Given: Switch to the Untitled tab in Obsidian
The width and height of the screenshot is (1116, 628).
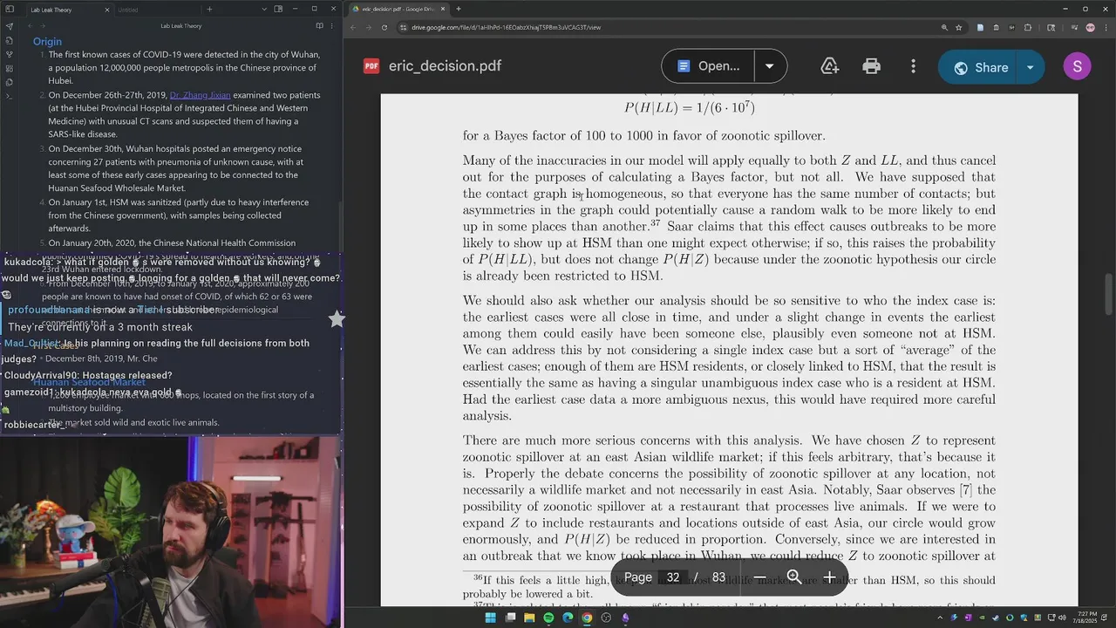Looking at the screenshot, I should pos(160,10).
